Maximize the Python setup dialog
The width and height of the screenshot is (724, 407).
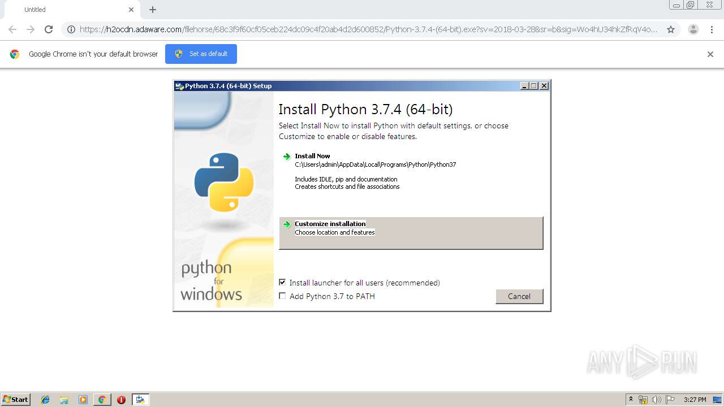point(534,86)
